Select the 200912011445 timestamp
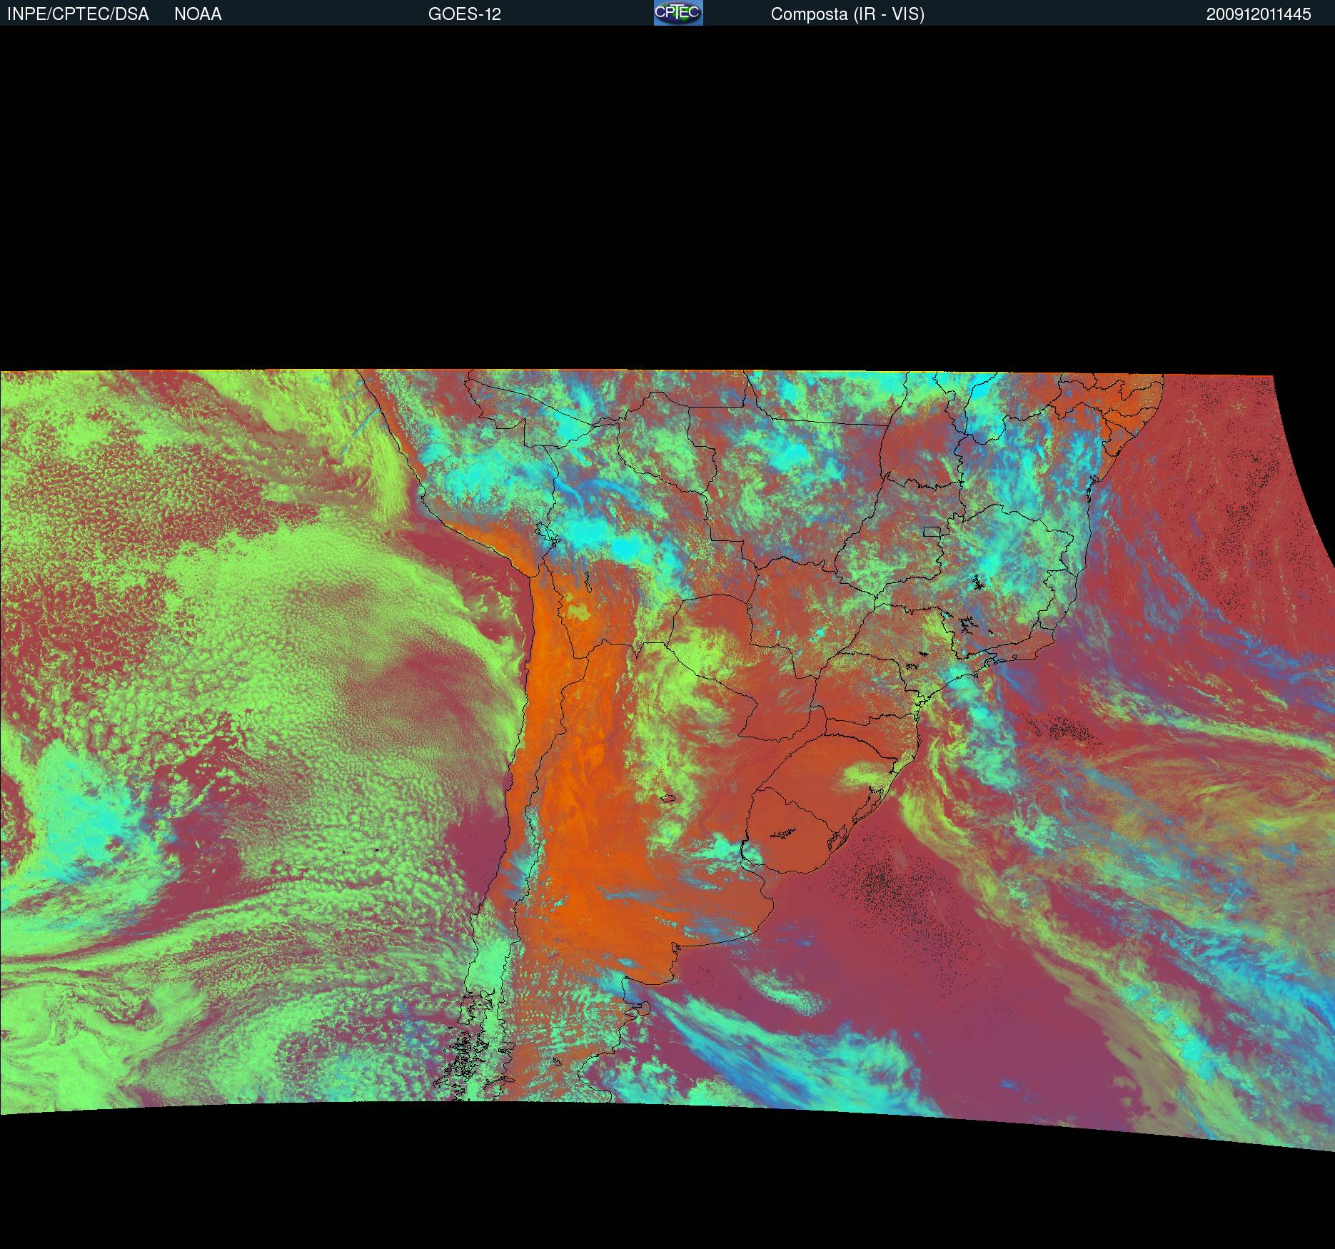Image resolution: width=1335 pixels, height=1249 pixels. 1258,14
